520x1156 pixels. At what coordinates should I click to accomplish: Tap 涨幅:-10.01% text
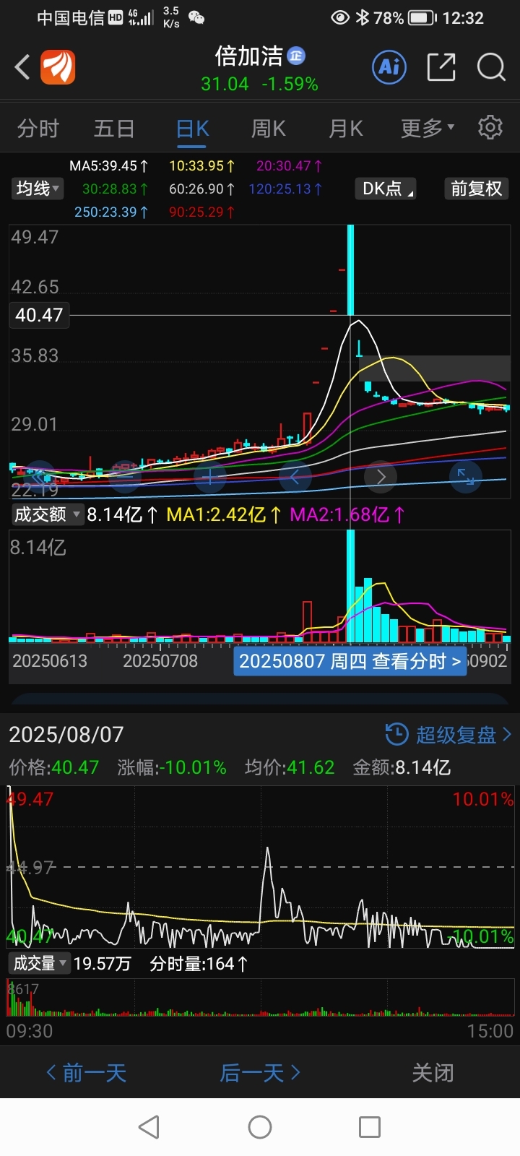click(x=172, y=767)
